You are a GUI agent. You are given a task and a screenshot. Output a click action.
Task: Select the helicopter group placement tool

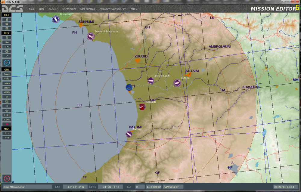(x=7, y=79)
